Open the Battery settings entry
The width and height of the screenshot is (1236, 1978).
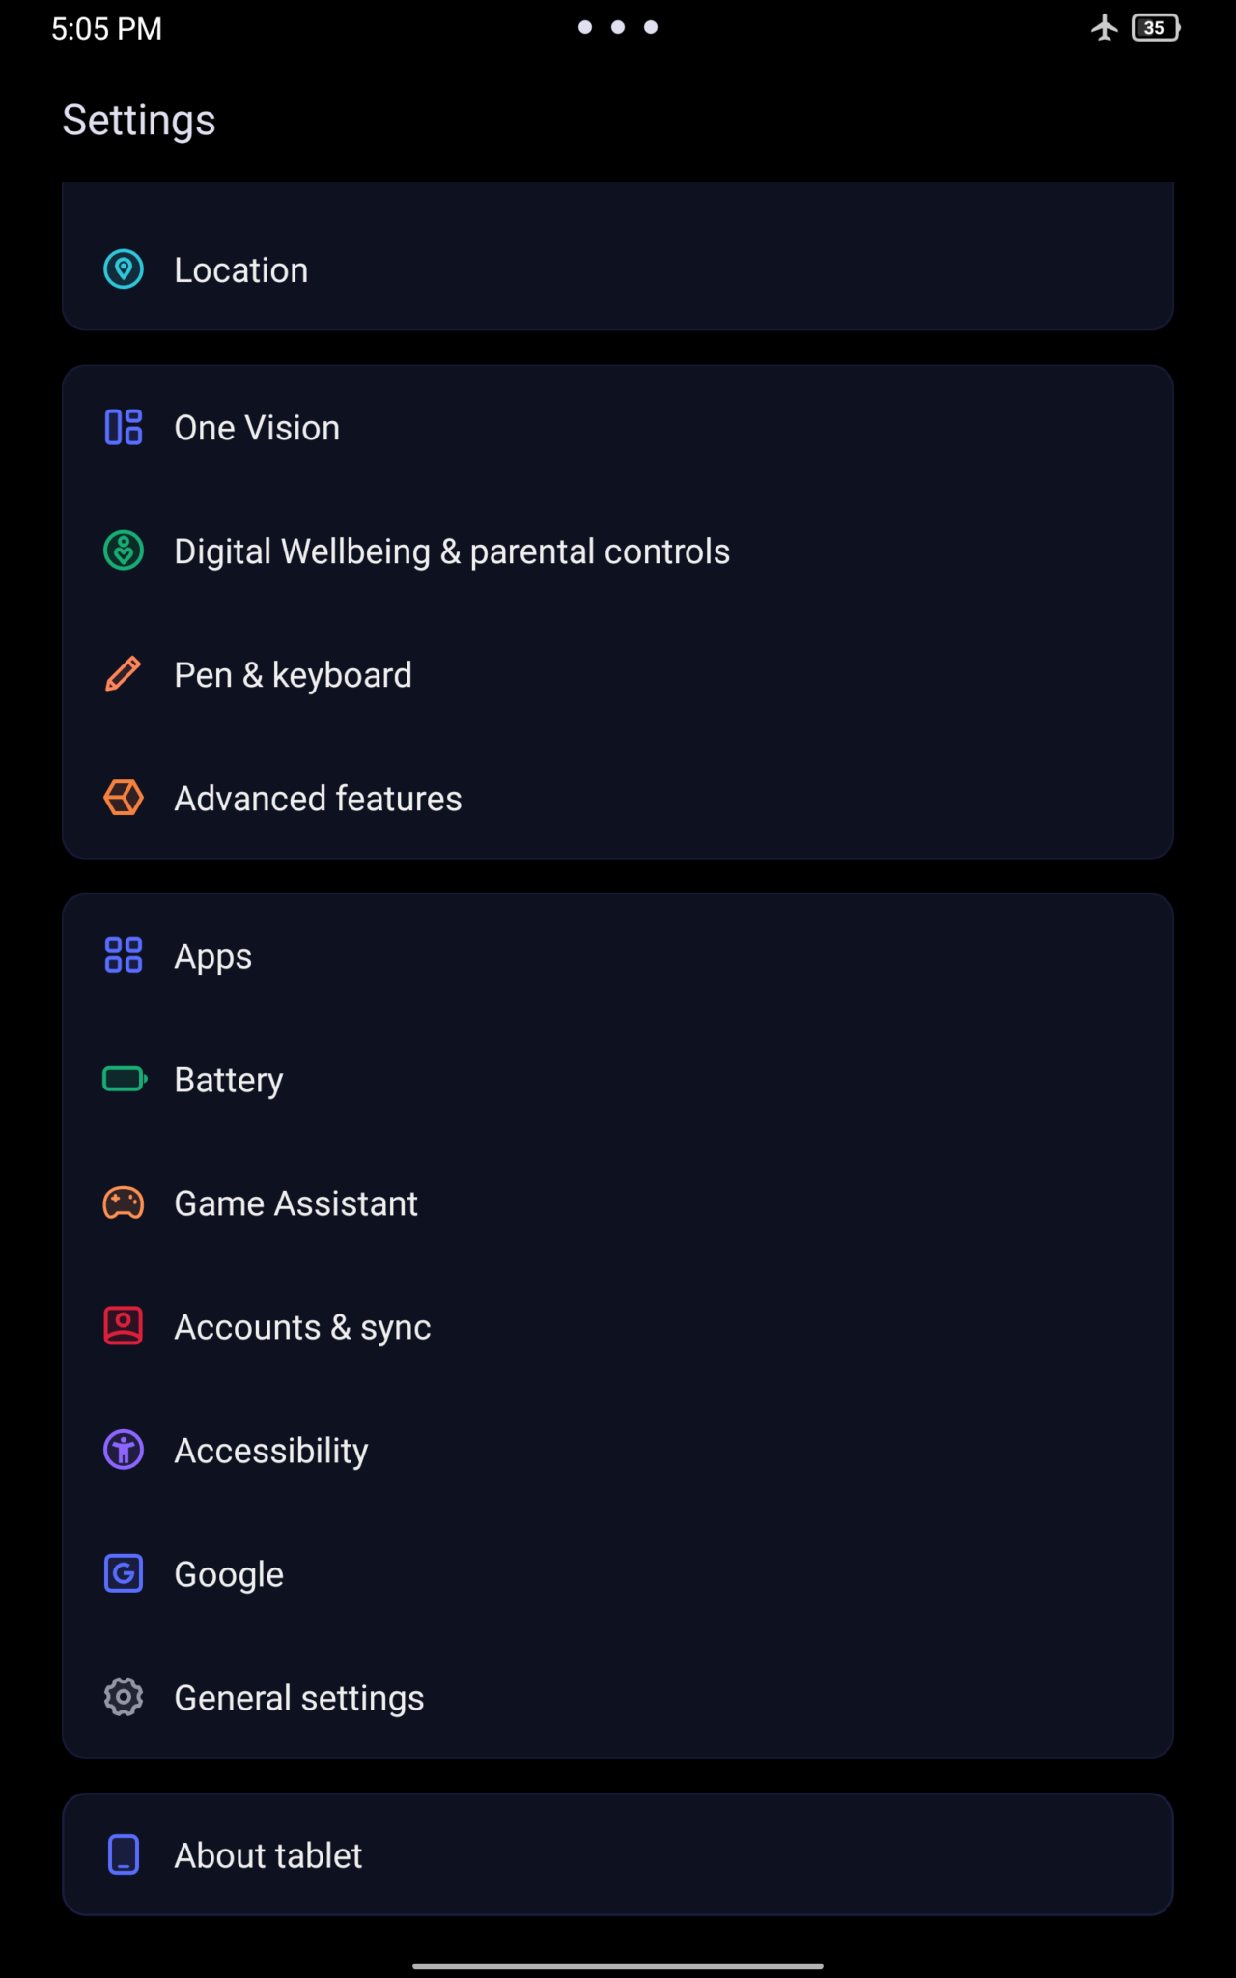(x=229, y=1080)
